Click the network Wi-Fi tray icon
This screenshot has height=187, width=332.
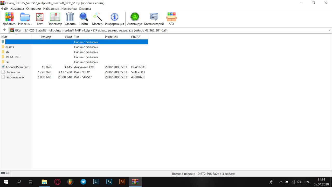(293, 182)
